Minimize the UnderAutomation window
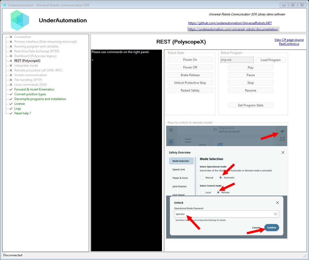309x260 pixels. pos(284,5)
